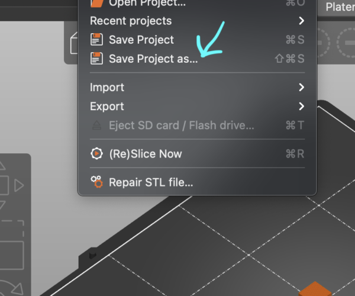Expand the Import submenu chevron
The width and height of the screenshot is (355, 296).
pyautogui.click(x=301, y=87)
